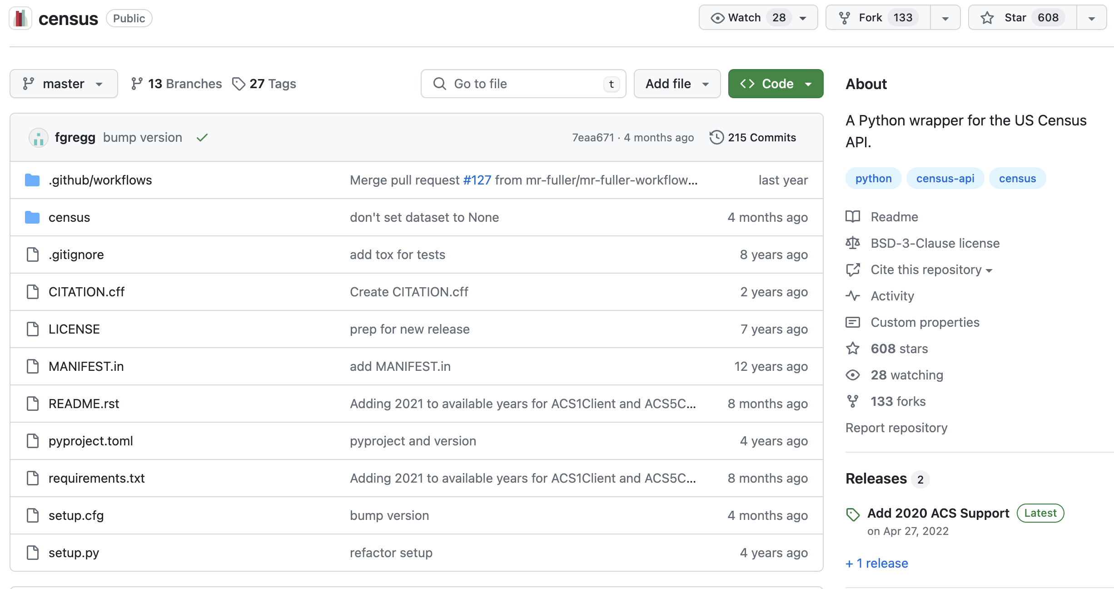Select the census topic tag

(1017, 179)
